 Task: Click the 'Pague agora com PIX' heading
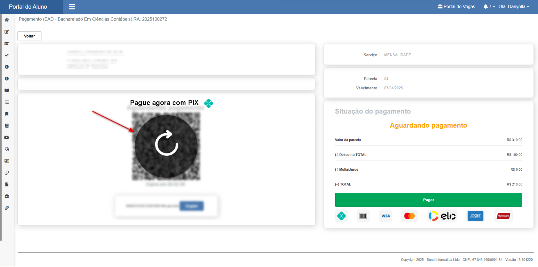164,103
